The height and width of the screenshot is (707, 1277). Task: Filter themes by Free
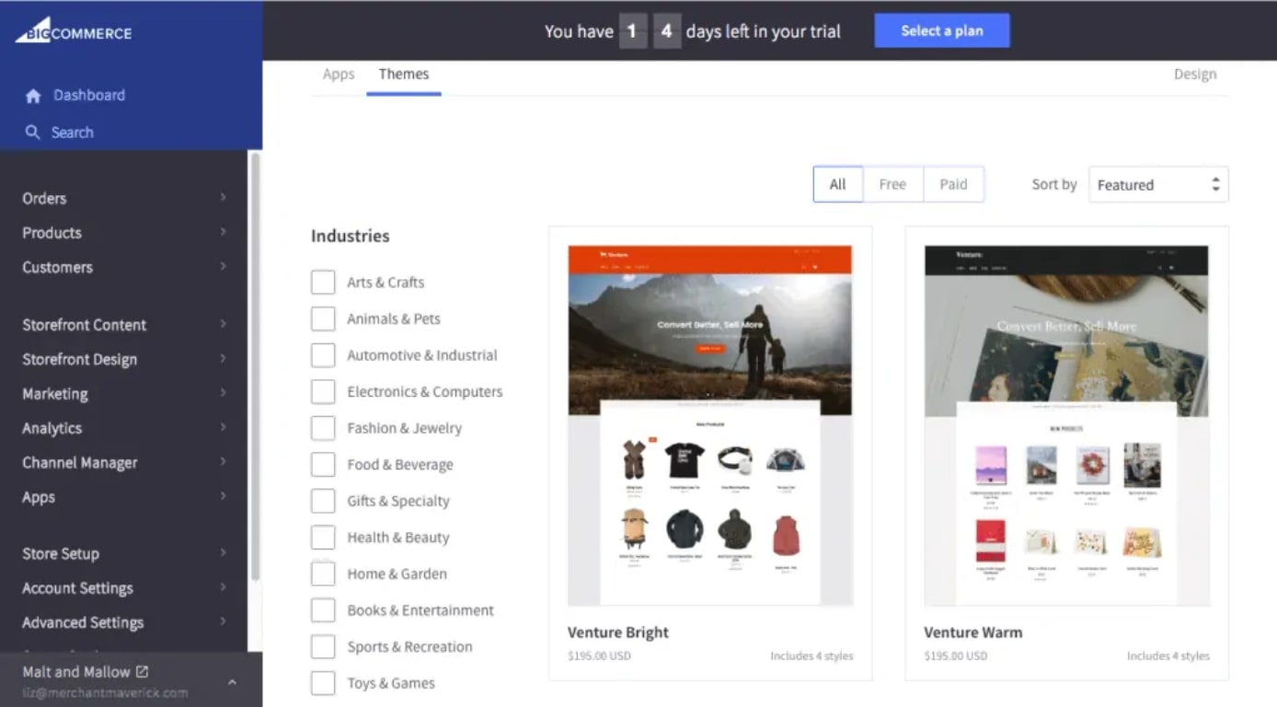pyautogui.click(x=892, y=184)
